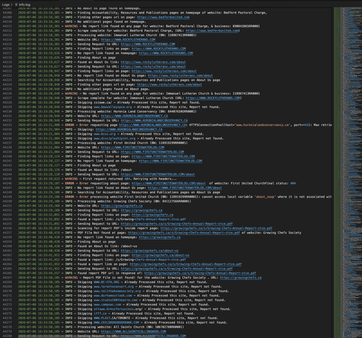Open the ROCKYLUTHERANS.COM link on line 44216
Screen dimensions: 362x338
159,49
